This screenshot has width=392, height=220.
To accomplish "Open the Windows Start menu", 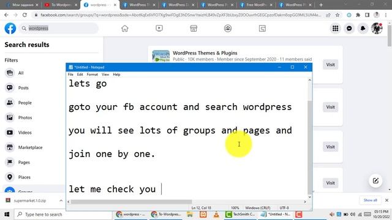I will (7, 215).
